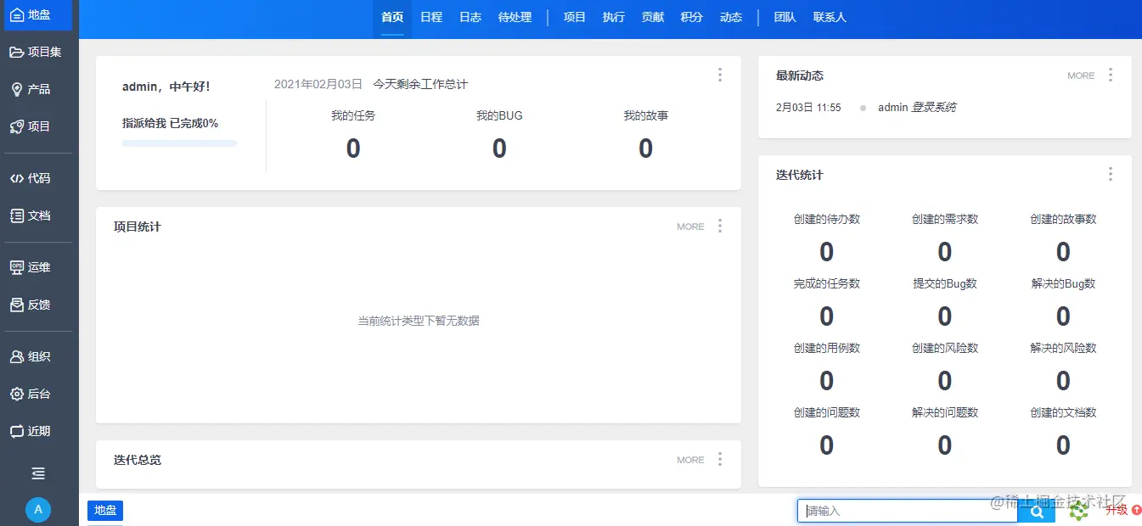Open options menu of 项目统计 block

(x=720, y=226)
